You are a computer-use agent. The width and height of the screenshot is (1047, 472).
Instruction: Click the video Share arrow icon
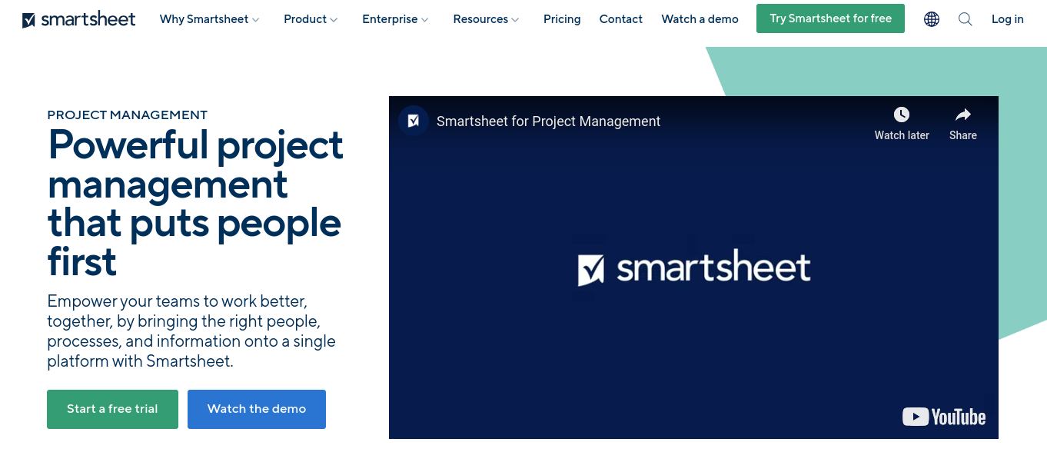(x=962, y=115)
